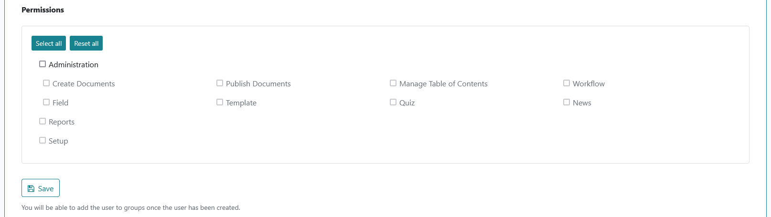Viewport: 771px width, 217px height.
Task: Check the Workflow permission box
Action: [567, 83]
